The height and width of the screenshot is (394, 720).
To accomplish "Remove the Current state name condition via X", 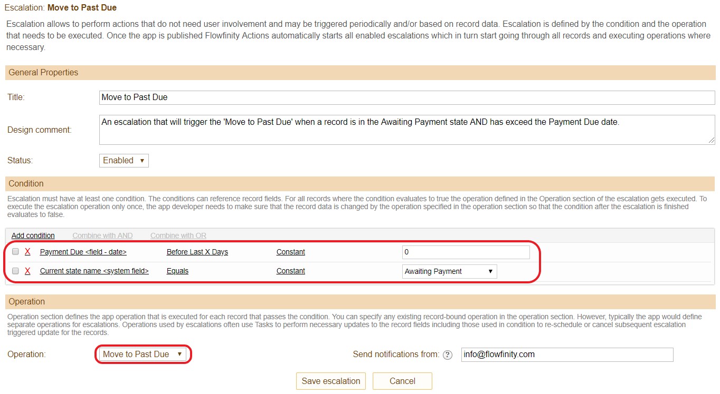I will coord(27,271).
